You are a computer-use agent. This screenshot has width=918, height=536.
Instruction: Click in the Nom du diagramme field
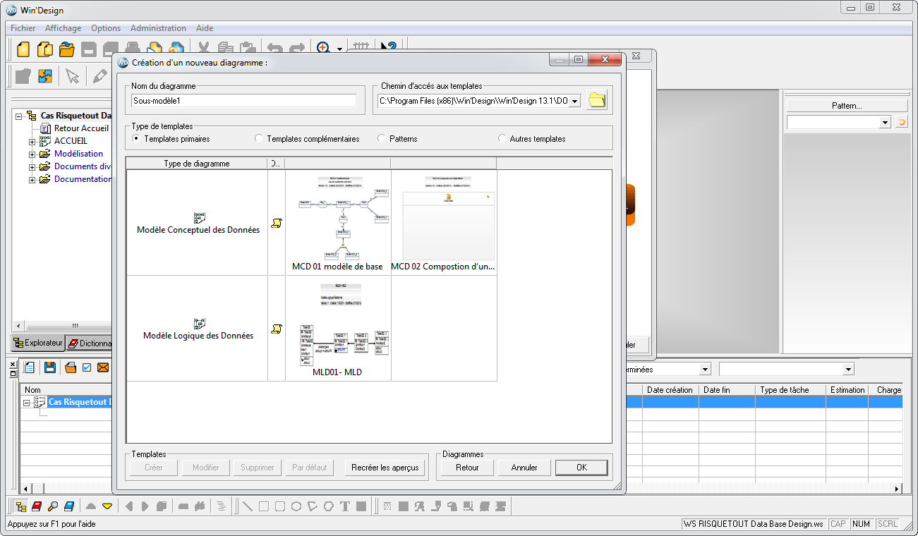coord(244,101)
